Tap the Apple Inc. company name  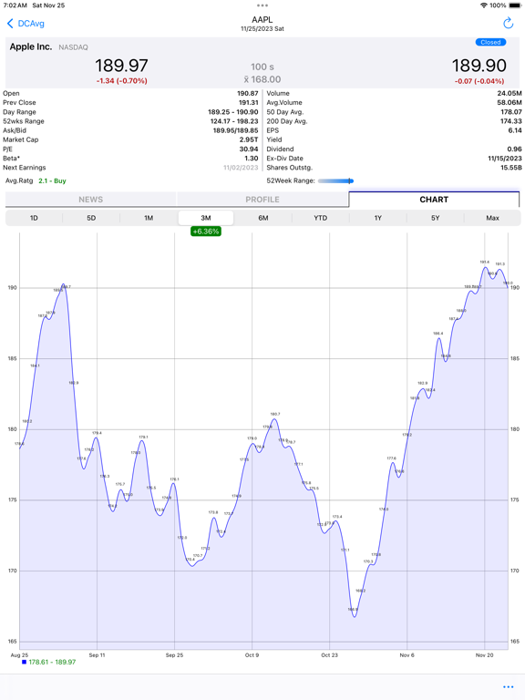pyautogui.click(x=31, y=46)
